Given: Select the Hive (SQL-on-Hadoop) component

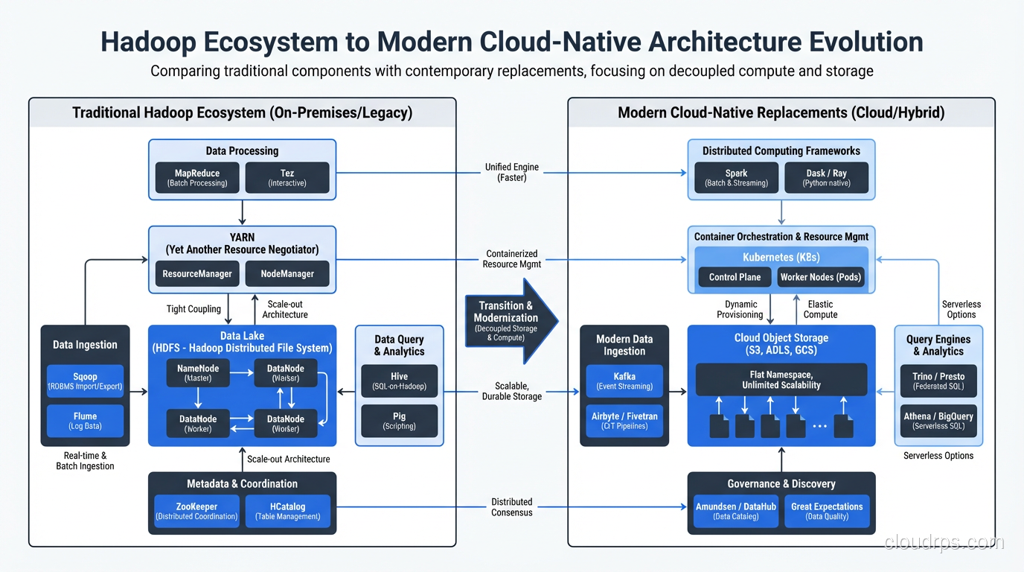Looking at the screenshot, I should [399, 381].
